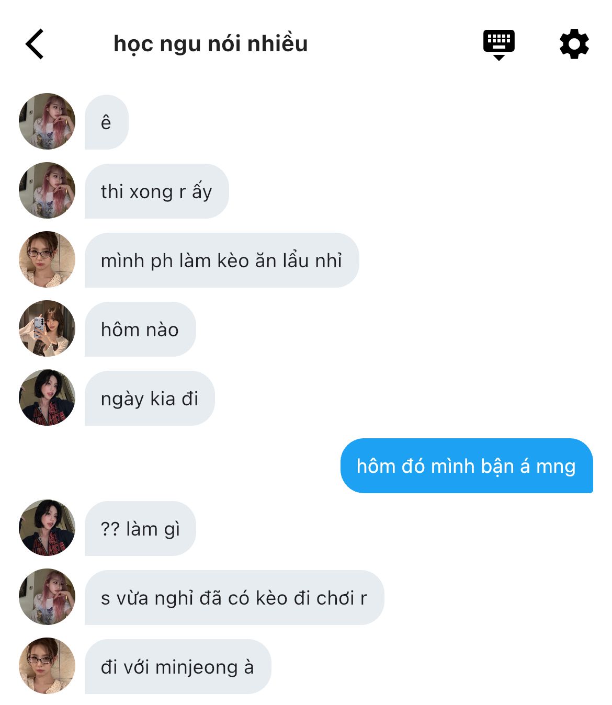Tap the group title "học ngu nói nhiều"
This screenshot has height=705, width=612.
[210, 44]
